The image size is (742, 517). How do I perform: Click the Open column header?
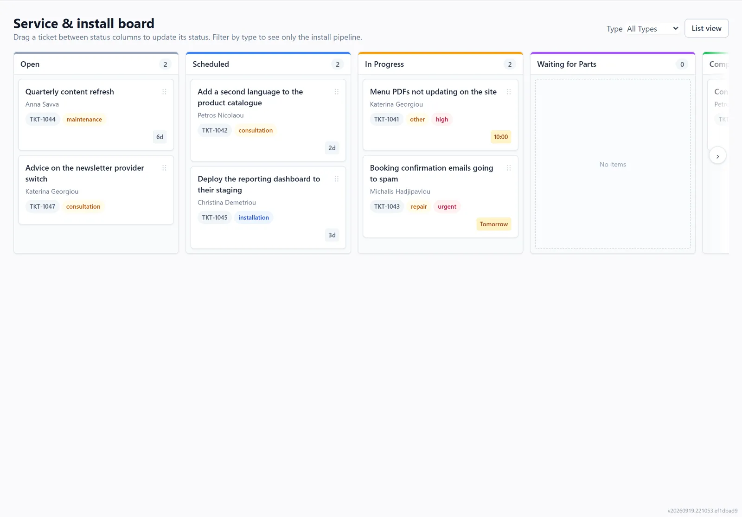pyautogui.click(x=96, y=64)
